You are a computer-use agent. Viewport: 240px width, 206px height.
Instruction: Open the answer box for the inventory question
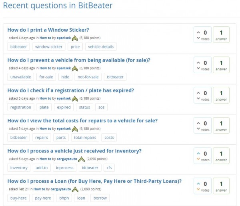[x=221, y=156]
